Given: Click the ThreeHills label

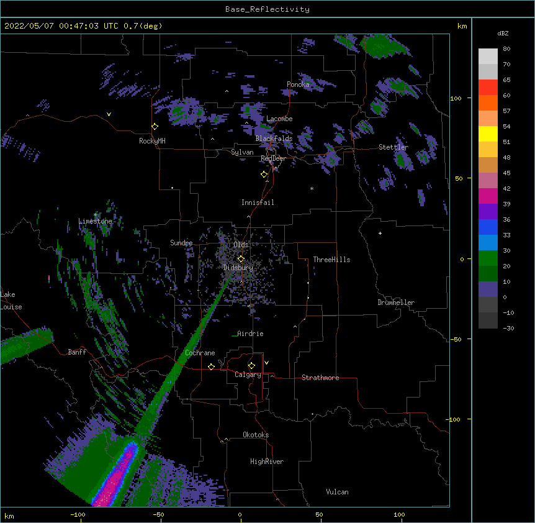Looking at the screenshot, I should click(331, 260).
